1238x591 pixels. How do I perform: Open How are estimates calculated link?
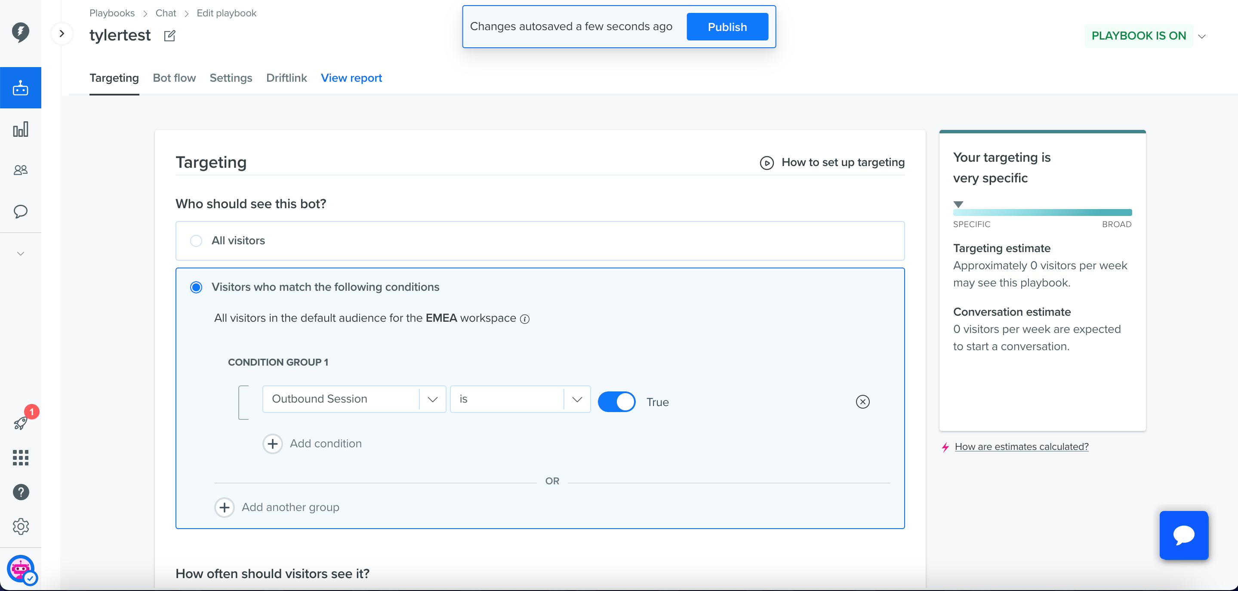[x=1021, y=447]
